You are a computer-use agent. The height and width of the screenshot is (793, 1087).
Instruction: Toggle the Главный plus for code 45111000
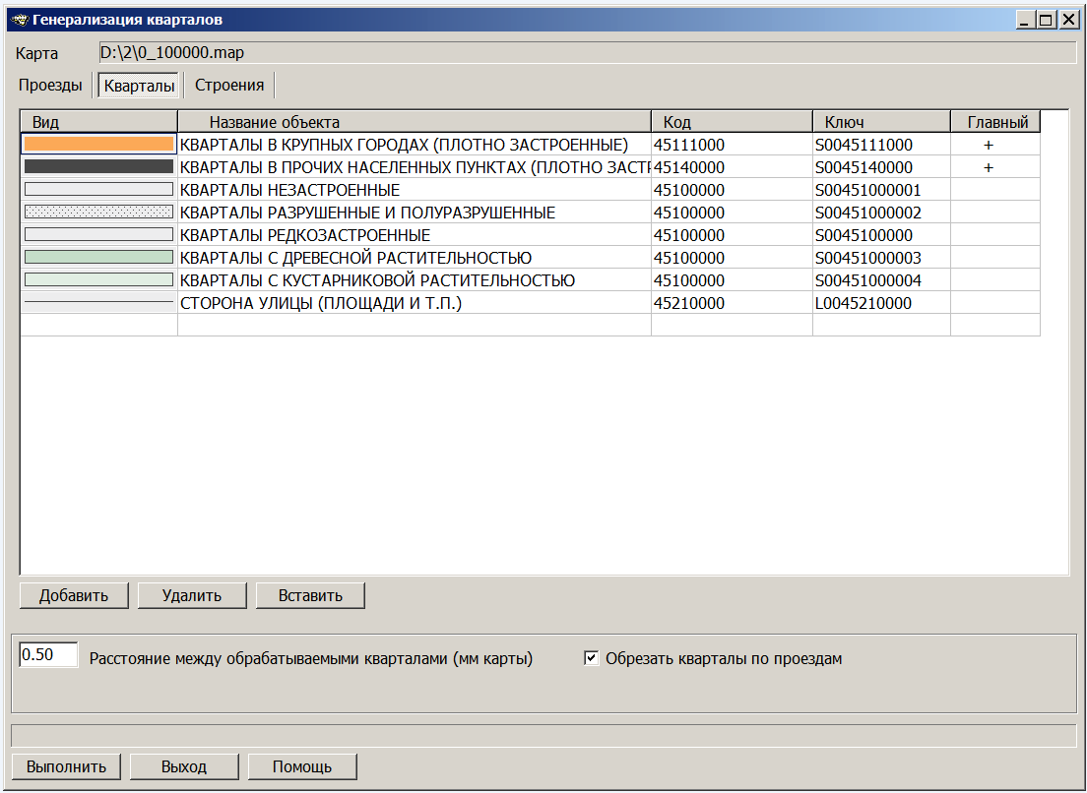989,145
